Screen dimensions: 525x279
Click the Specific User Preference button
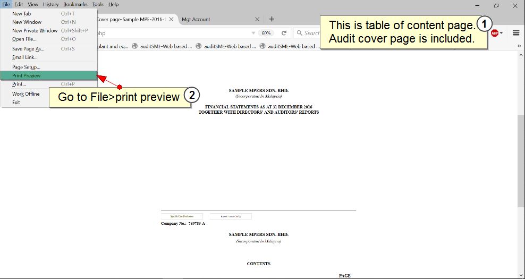(x=182, y=216)
